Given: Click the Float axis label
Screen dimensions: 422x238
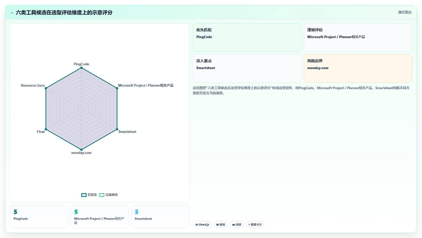Looking at the screenshot, I should tap(41, 132).
